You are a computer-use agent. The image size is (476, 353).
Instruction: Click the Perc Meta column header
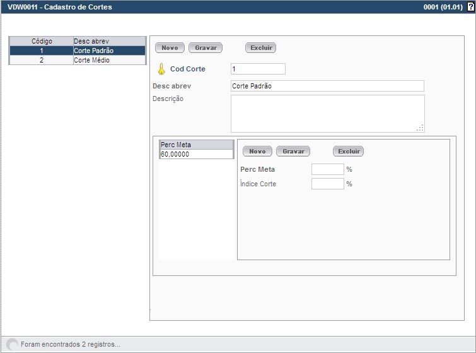196,145
